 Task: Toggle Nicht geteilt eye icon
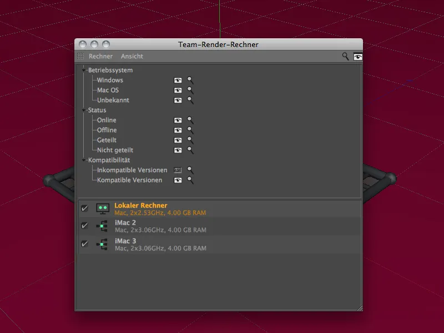[178, 150]
